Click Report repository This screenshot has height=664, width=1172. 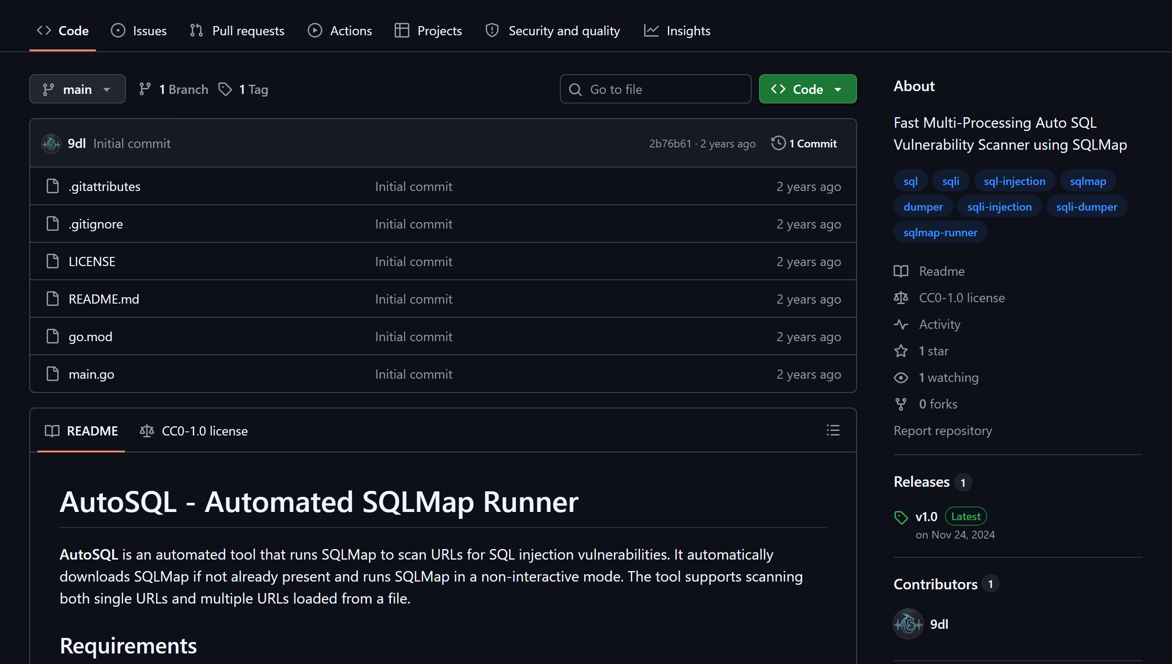[x=943, y=431]
